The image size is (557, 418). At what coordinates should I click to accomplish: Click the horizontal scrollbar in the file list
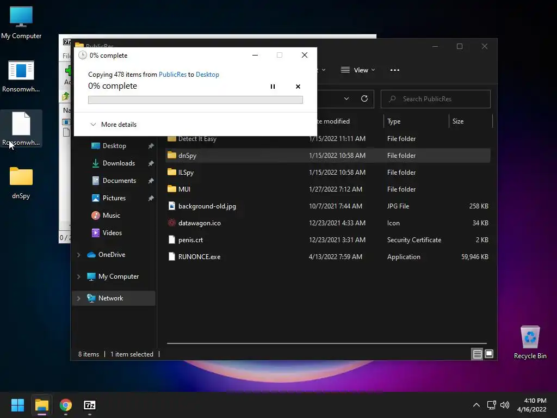326,343
